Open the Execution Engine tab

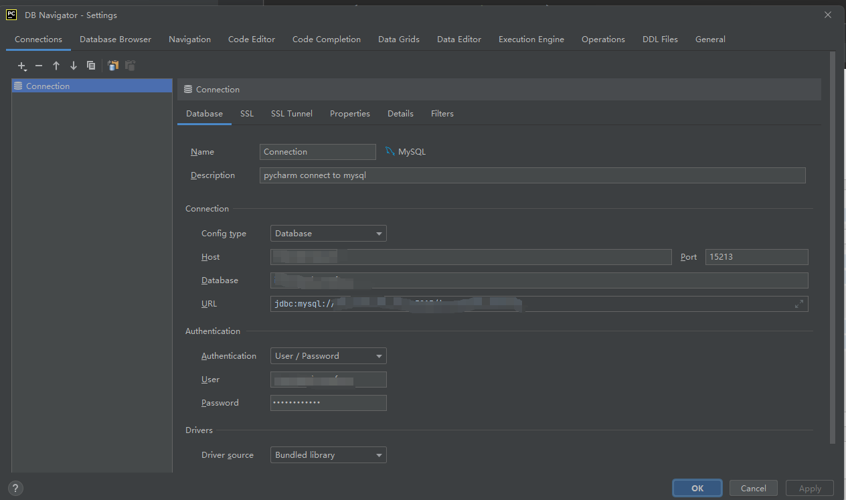click(531, 39)
